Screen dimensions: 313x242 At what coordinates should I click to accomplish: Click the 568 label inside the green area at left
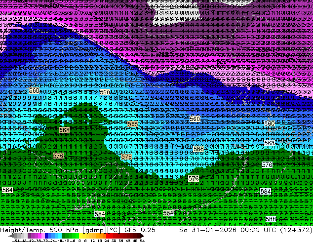(64, 130)
